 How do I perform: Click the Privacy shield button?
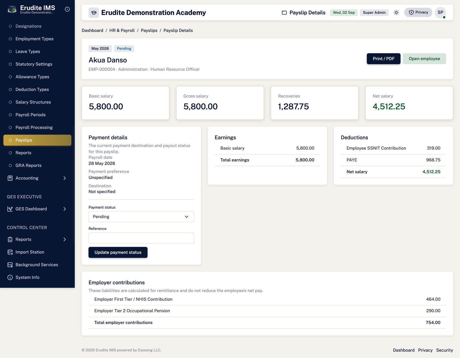418,12
